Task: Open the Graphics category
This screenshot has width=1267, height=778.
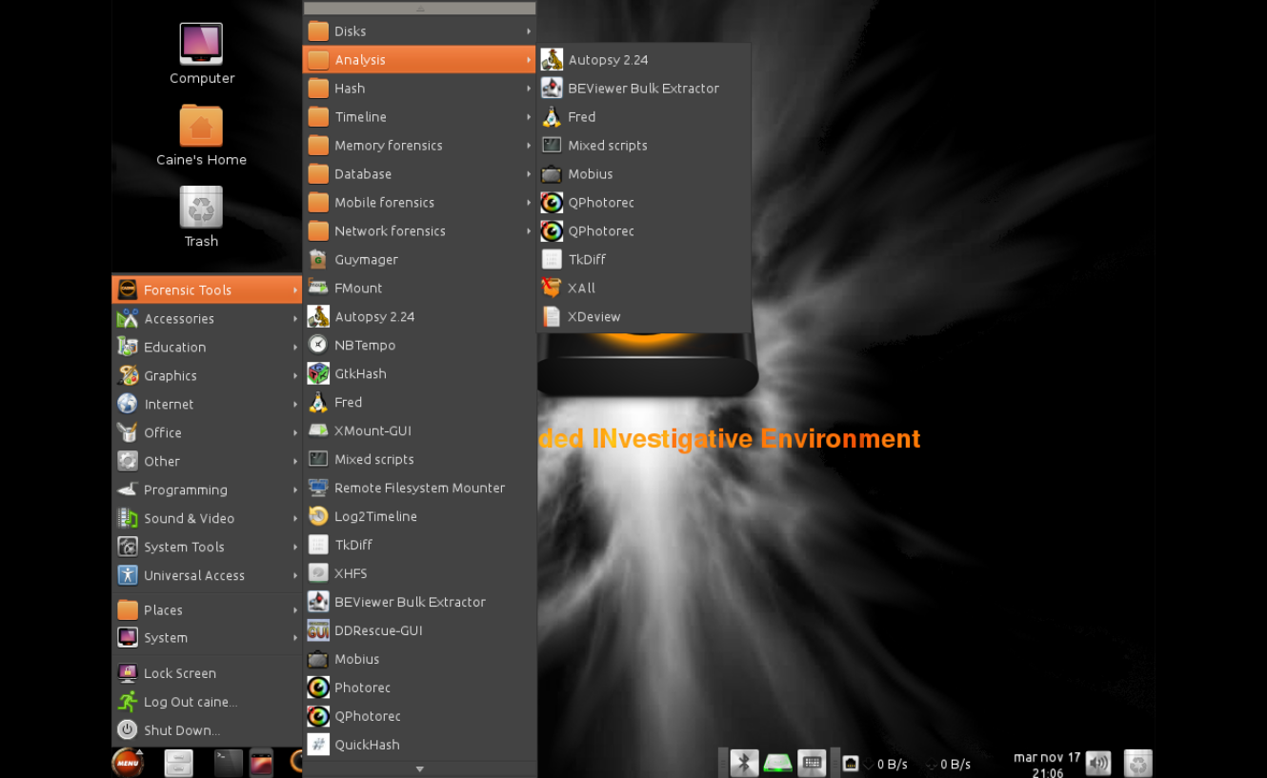Action: click(207, 375)
